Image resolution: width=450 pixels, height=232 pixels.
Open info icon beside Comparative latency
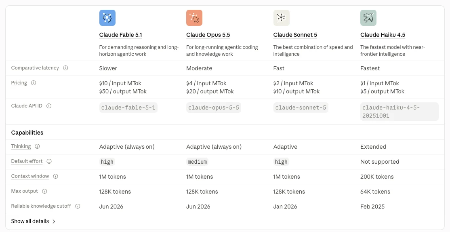pos(65,68)
